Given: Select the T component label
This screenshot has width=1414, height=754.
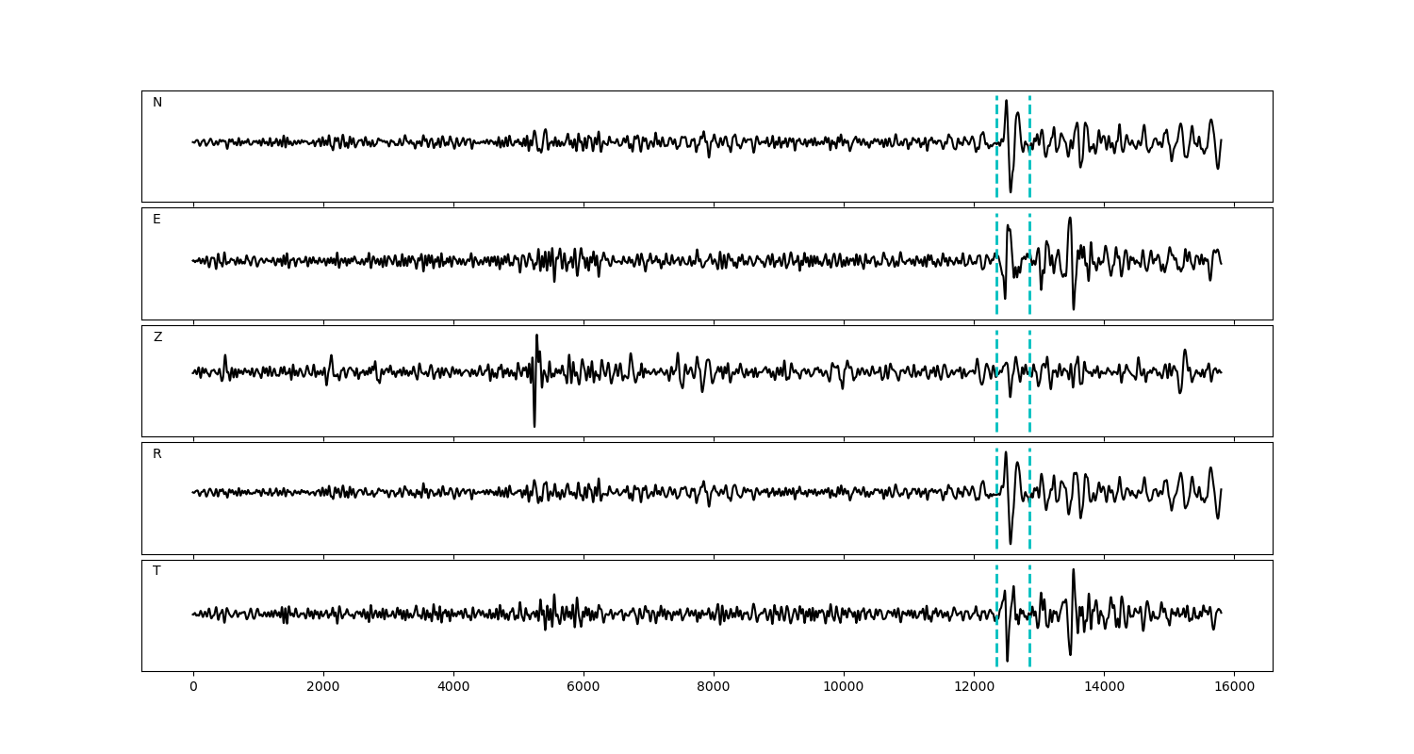Looking at the screenshot, I should 156,571.
